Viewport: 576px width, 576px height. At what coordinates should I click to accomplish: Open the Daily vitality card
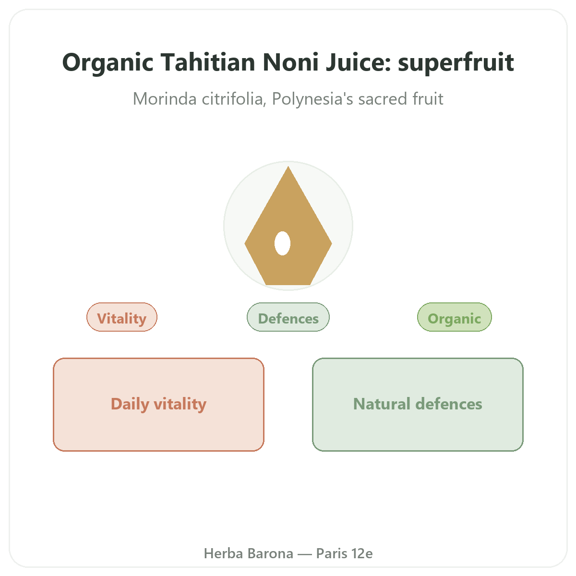click(x=158, y=405)
